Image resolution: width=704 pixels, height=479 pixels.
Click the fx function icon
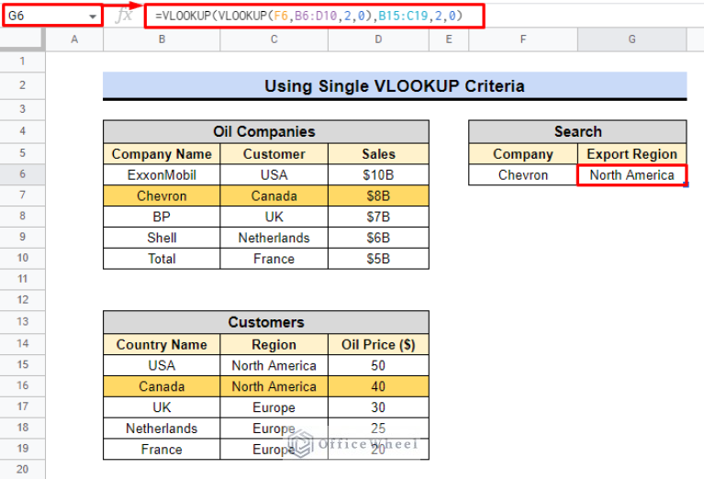click(x=124, y=17)
